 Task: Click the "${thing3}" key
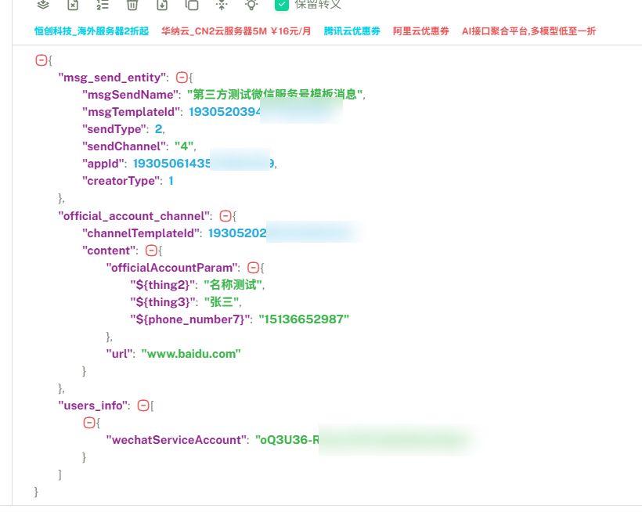point(162,302)
